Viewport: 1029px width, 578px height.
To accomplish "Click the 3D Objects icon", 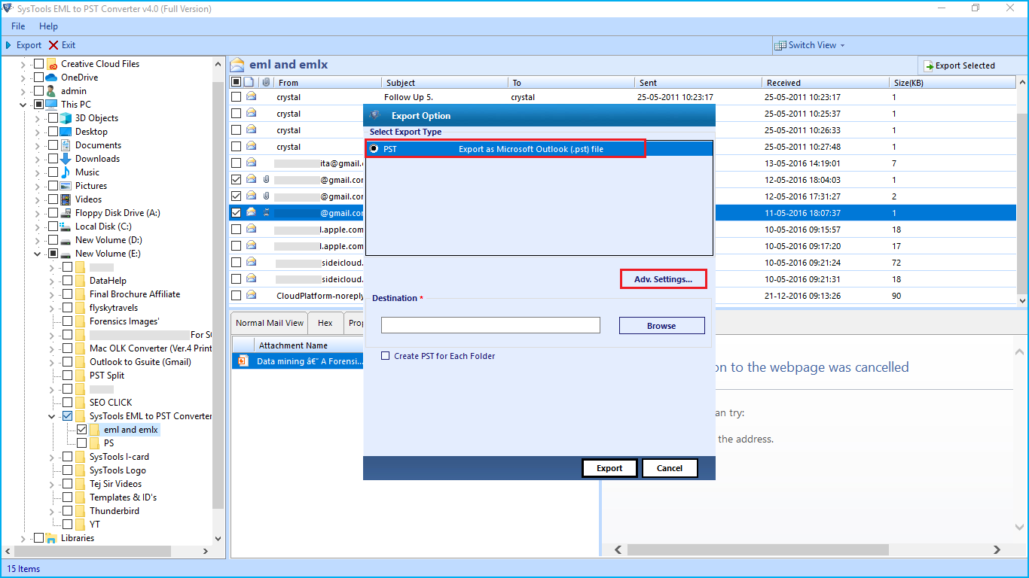I will click(x=66, y=118).
